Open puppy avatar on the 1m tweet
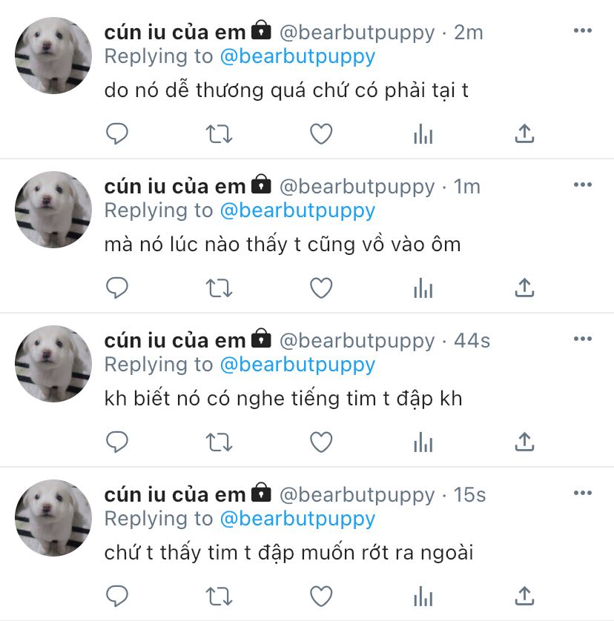 (x=53, y=210)
